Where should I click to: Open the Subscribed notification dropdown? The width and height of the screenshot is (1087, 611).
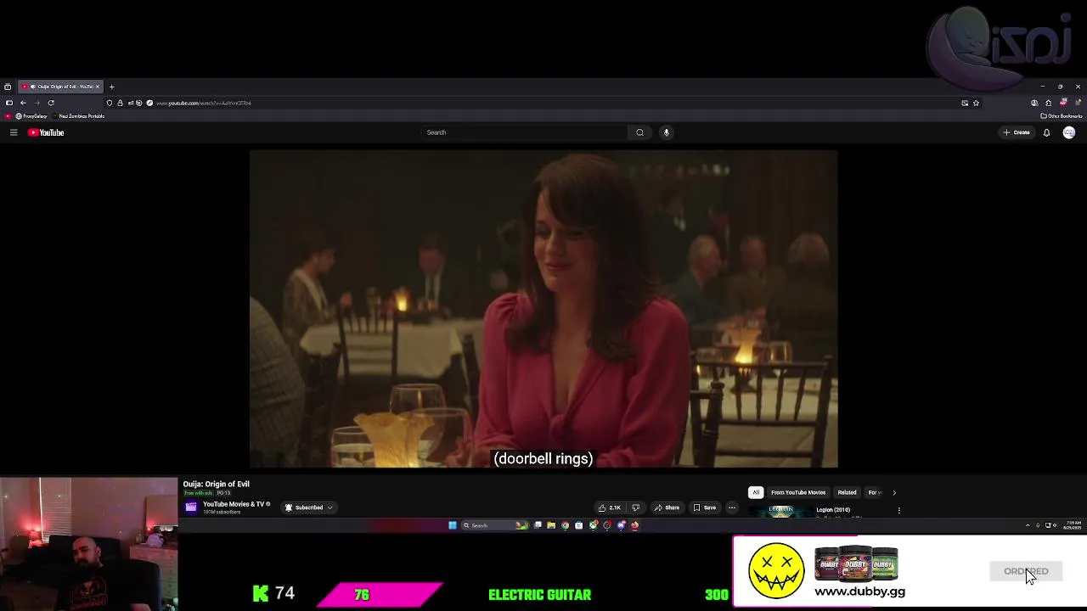pyautogui.click(x=308, y=507)
